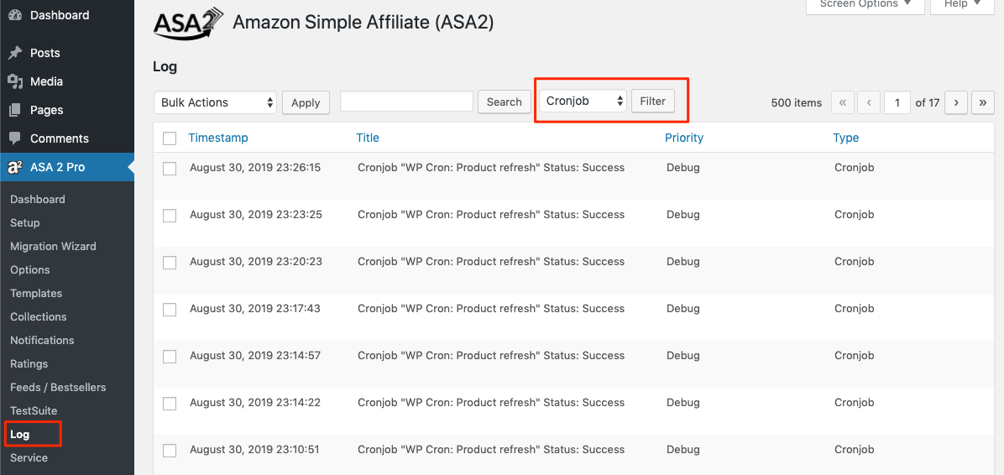Viewport: 1004px width, 475px height.
Task: Open the Feeds / Bestsellers submenu item
Action: (58, 387)
